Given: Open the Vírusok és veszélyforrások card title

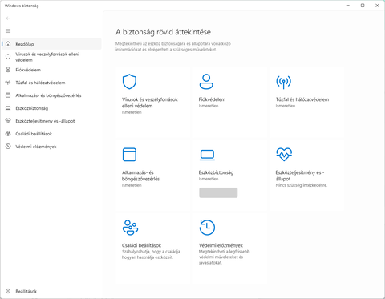Looking at the screenshot, I should click(x=150, y=103).
